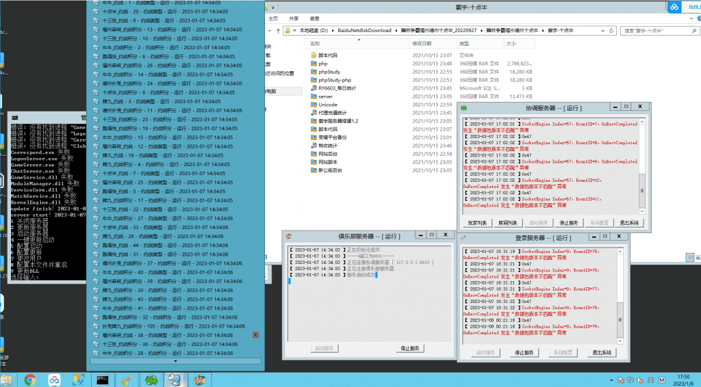
Task: Switch to large icons view in Explorer
Action: [x=698, y=258]
